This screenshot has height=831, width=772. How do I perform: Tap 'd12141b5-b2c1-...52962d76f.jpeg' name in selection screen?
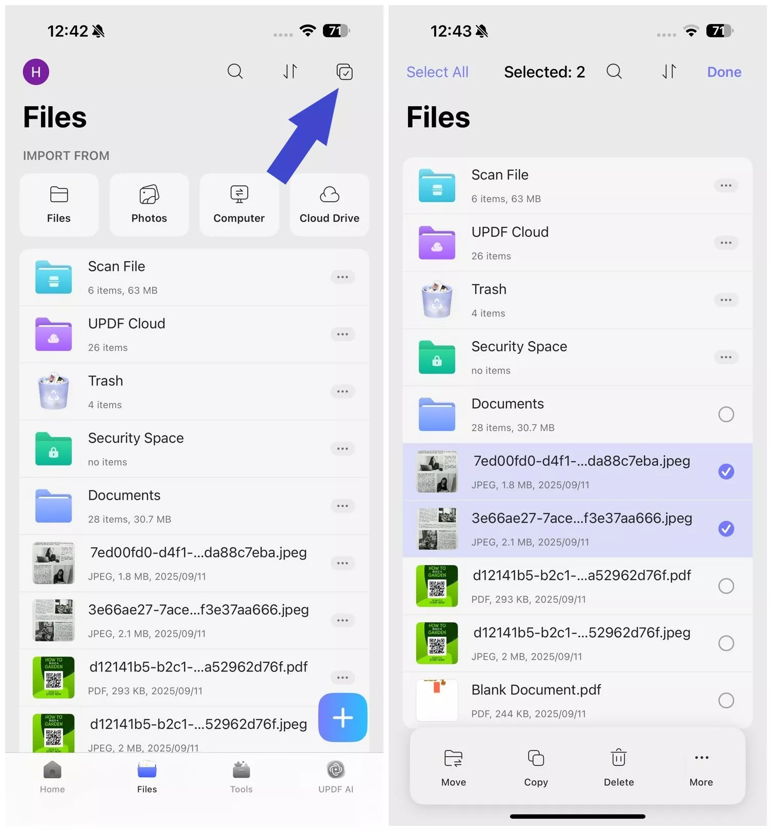(x=582, y=632)
